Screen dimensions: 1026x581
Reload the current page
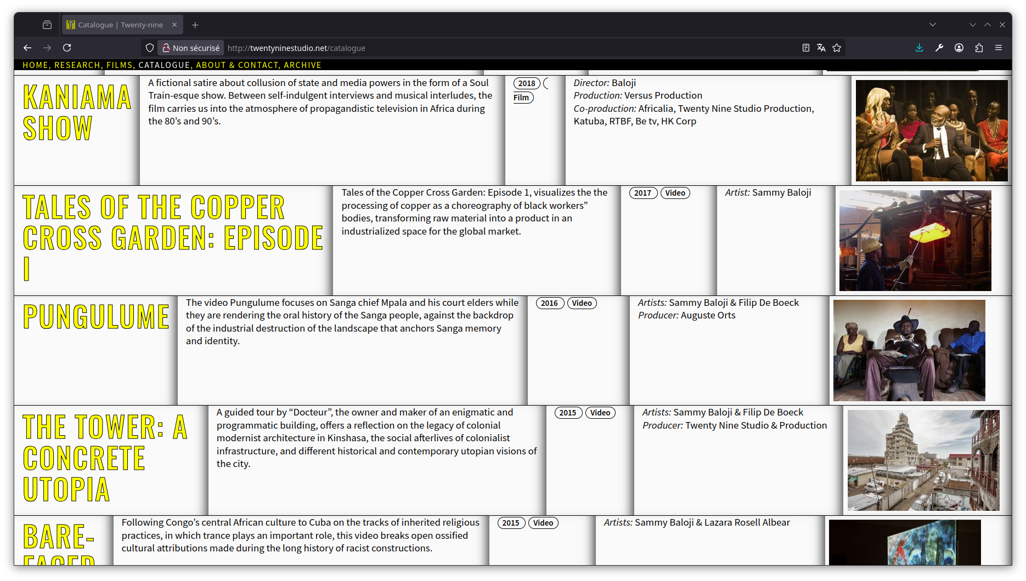67,48
